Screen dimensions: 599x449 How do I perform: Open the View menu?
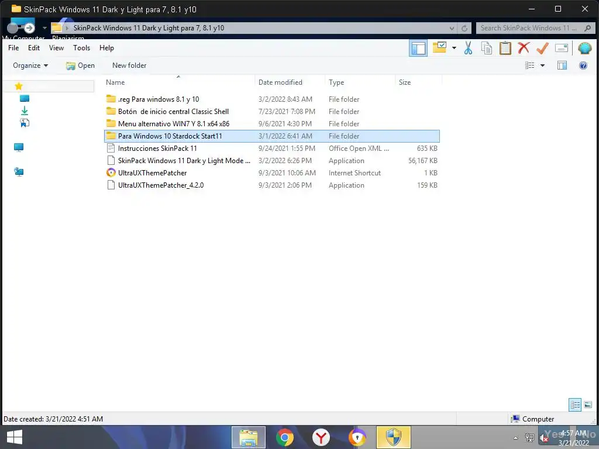tap(56, 48)
